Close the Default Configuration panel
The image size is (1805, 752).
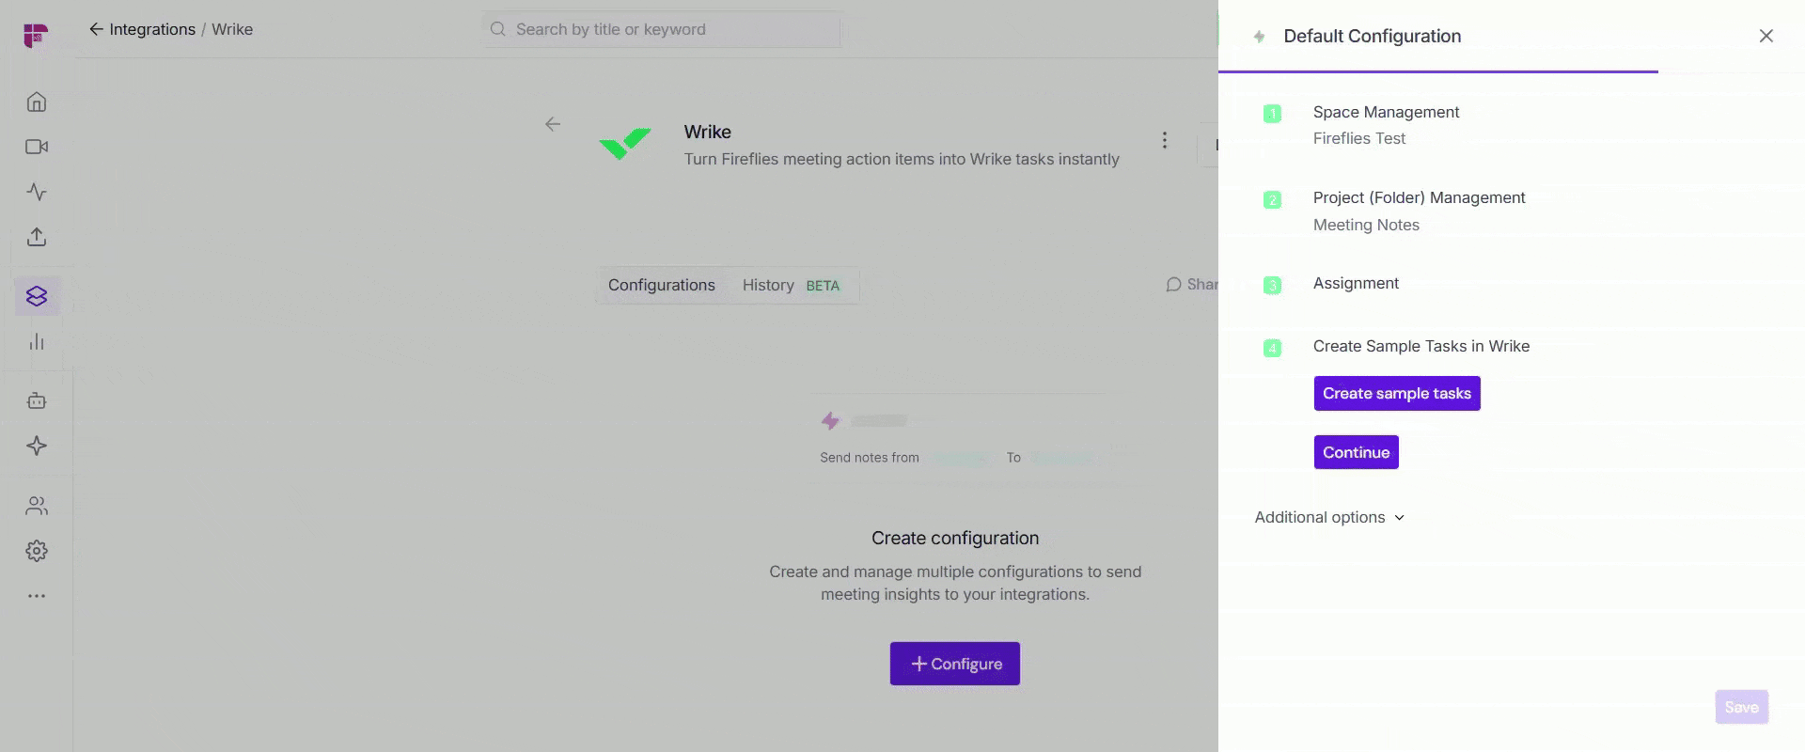(x=1766, y=36)
